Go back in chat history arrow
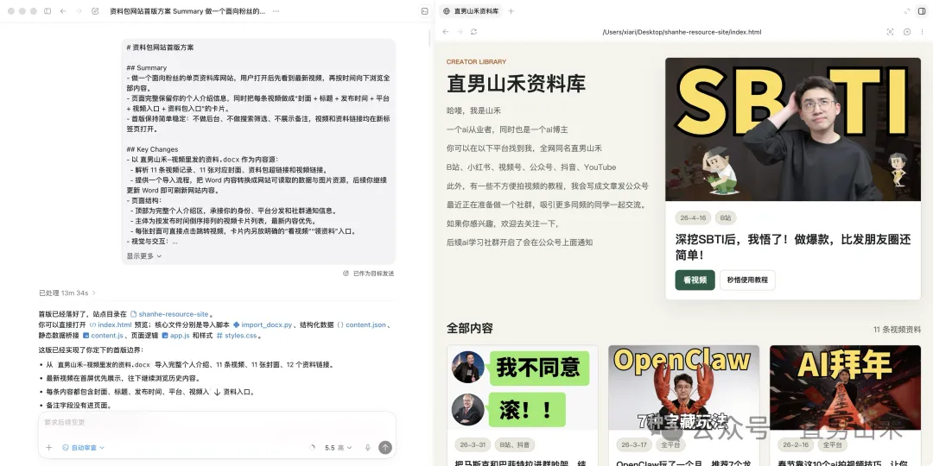The width and height of the screenshot is (933, 466). [63, 11]
